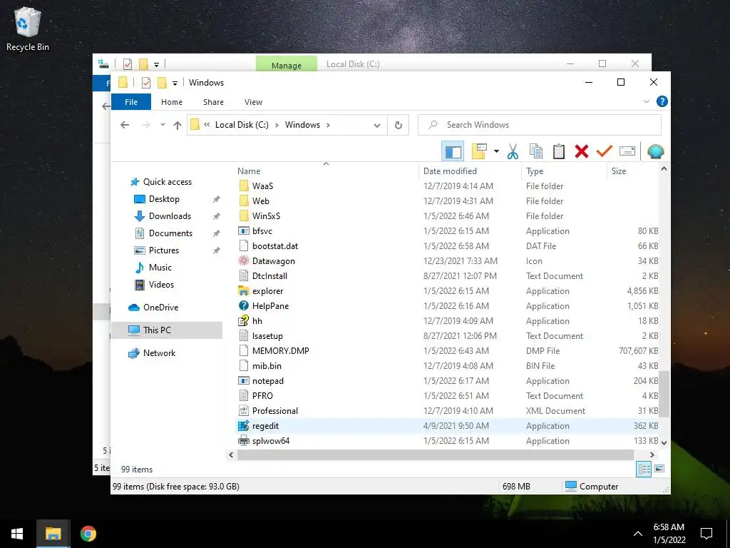Click the Manage tab in the Local Disk window
The height and width of the screenshot is (548, 730).
tap(287, 64)
